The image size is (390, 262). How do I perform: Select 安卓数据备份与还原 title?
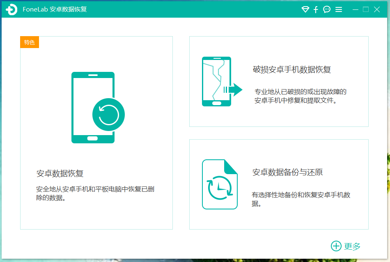point(287,172)
